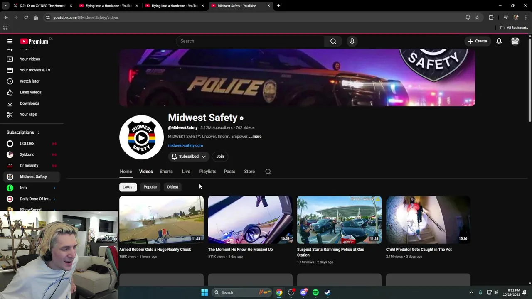Screen dimensions: 532x299
Task: Open the midwest-safety.com link
Action: [x=185, y=145]
